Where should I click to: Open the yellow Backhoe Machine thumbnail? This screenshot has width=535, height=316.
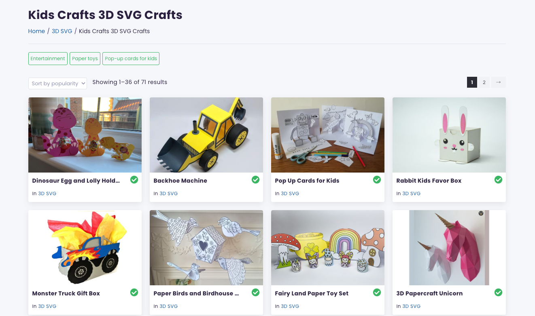[206, 135]
